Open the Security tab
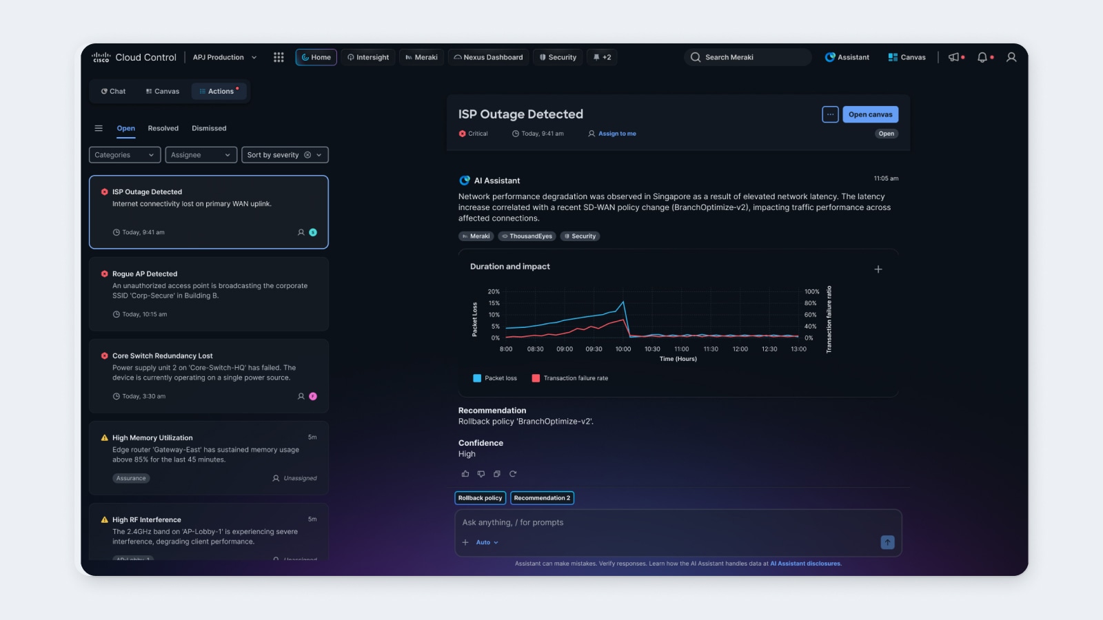Image resolution: width=1103 pixels, height=620 pixels. point(558,57)
